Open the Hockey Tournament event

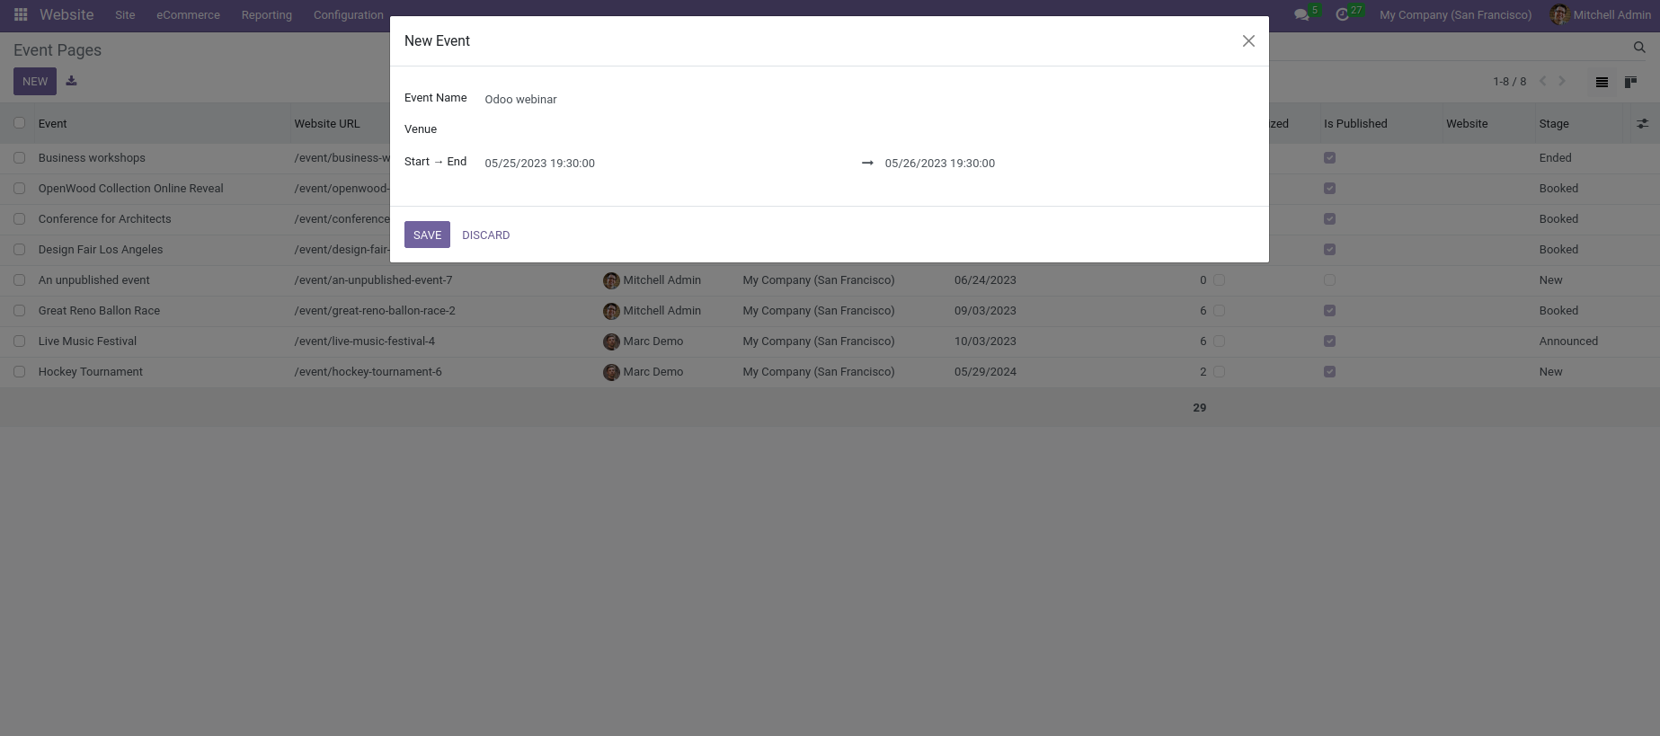[x=90, y=372]
